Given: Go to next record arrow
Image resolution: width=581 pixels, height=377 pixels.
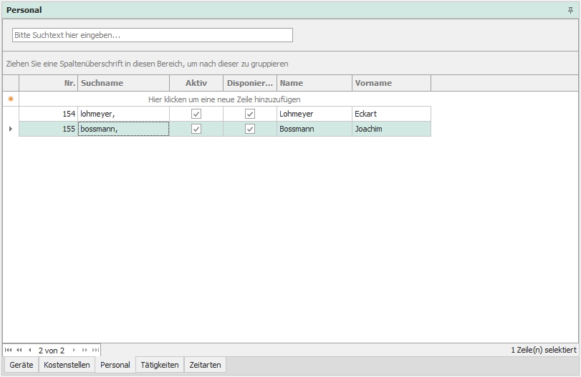Looking at the screenshot, I should 74,351.
